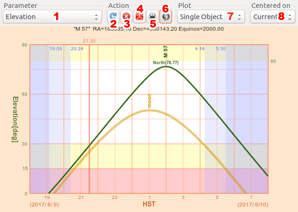The width and height of the screenshot is (298, 212).
Task: Open the Centered on Current dropdown
Action: pos(273,17)
